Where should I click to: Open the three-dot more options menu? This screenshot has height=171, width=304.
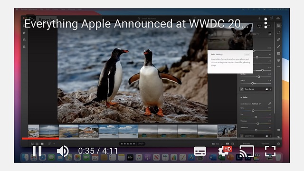(x=266, y=23)
